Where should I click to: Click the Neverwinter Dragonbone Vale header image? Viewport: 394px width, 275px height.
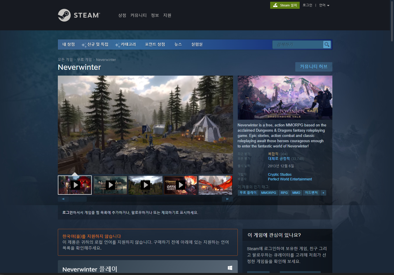[x=285, y=98]
